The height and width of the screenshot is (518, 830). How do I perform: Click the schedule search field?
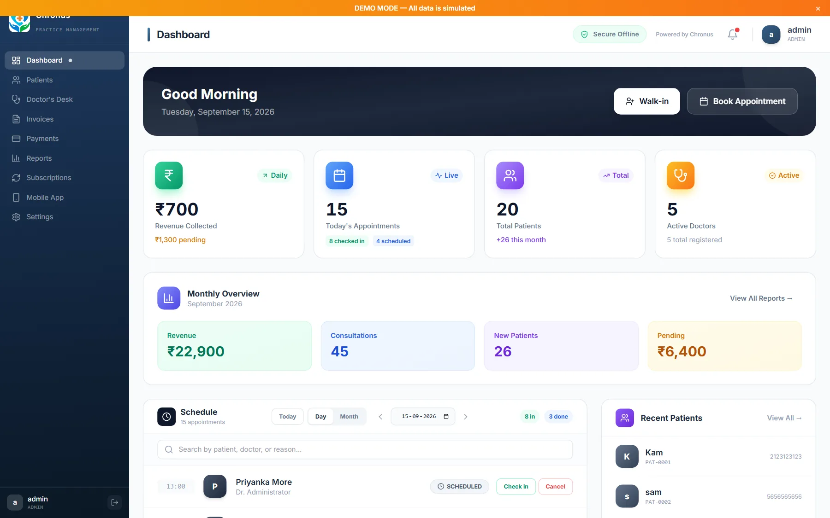(365, 449)
